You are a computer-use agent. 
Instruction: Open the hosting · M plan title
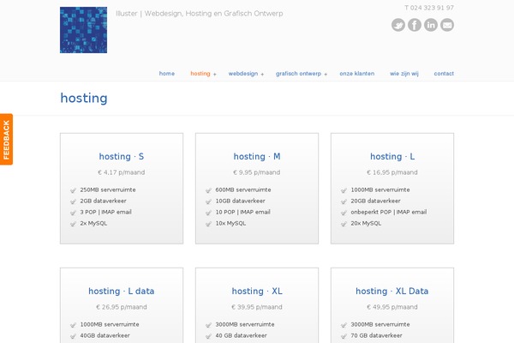pos(257,157)
